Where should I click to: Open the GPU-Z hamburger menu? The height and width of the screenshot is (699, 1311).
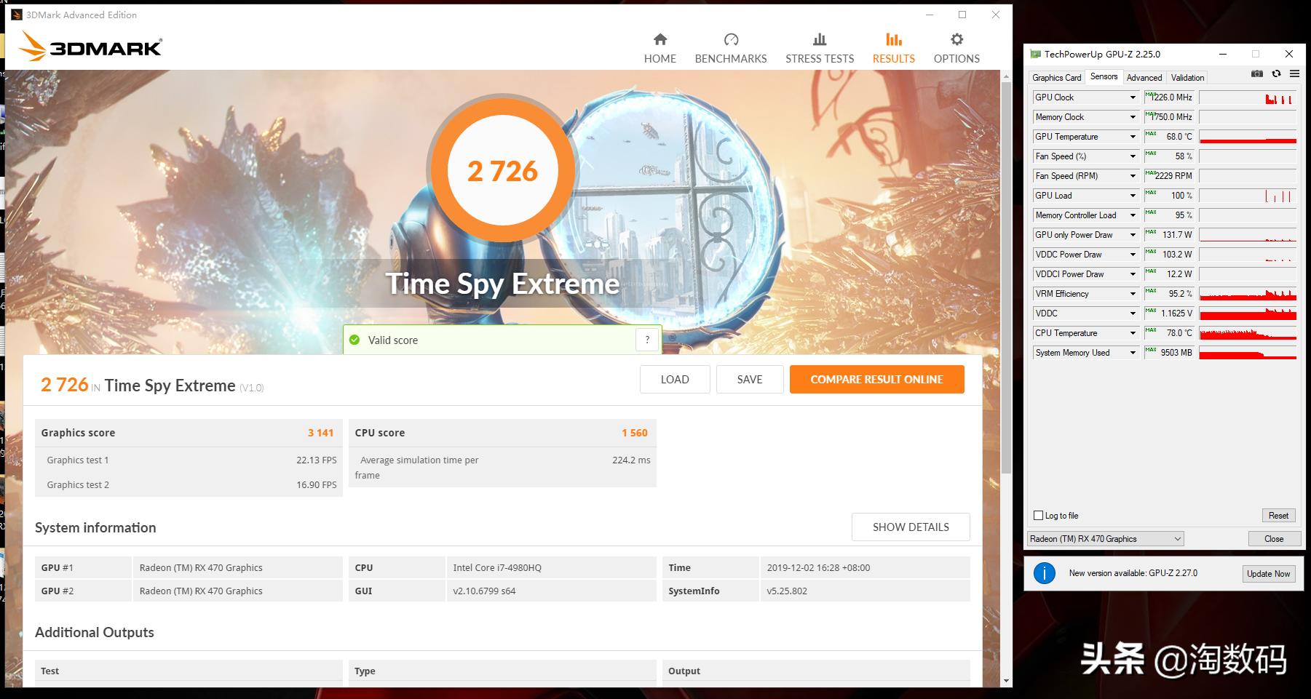(x=1294, y=73)
